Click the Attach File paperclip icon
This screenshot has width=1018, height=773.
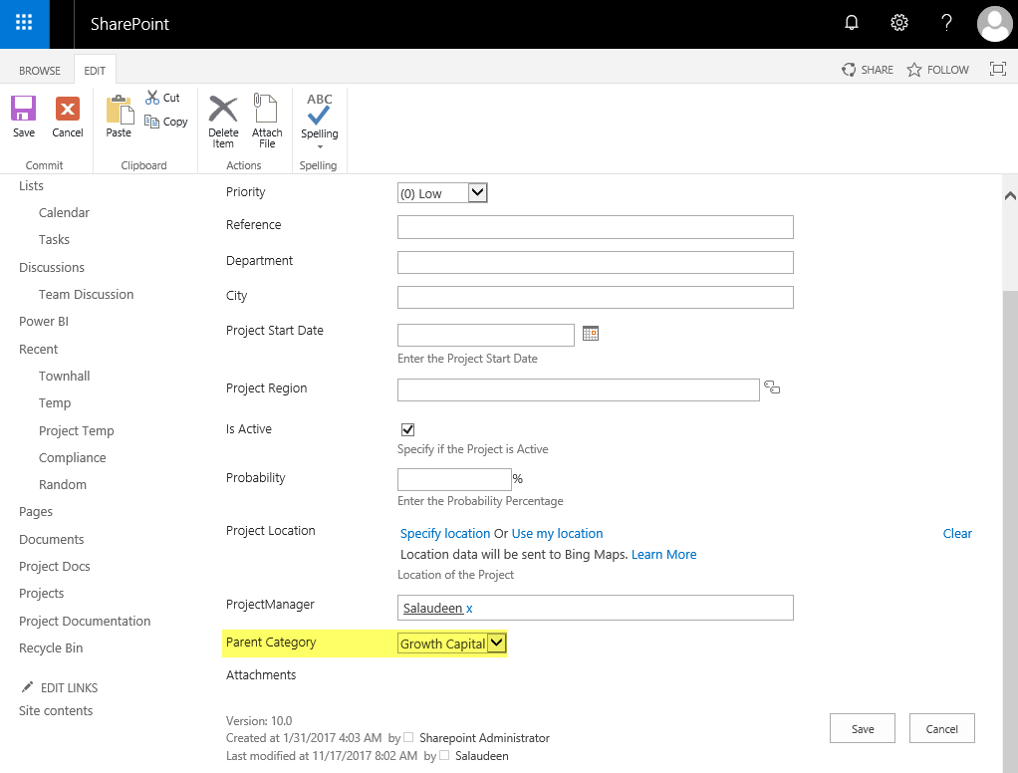click(x=266, y=109)
